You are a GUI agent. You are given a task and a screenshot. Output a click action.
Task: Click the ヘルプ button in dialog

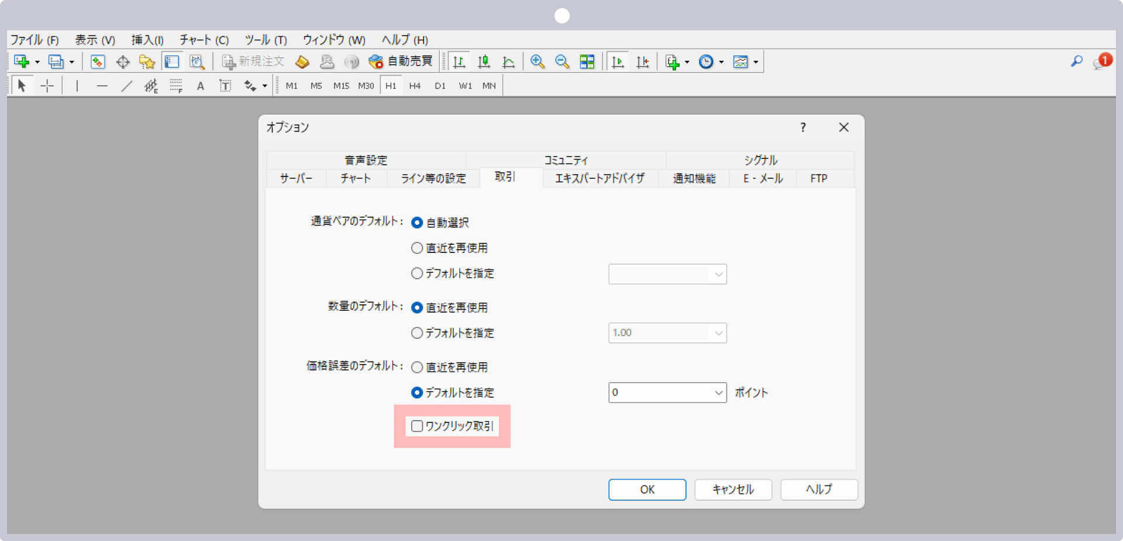[x=819, y=490]
